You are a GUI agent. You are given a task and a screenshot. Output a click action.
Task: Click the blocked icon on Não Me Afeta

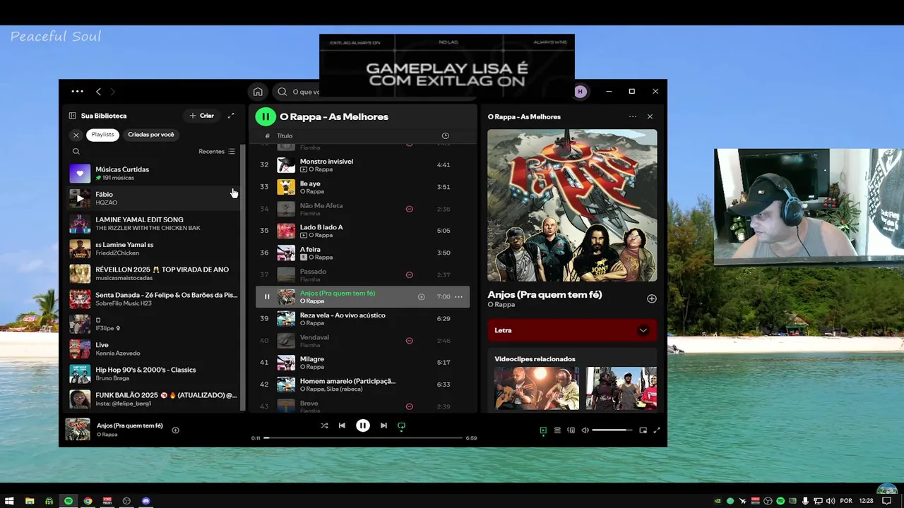409,209
